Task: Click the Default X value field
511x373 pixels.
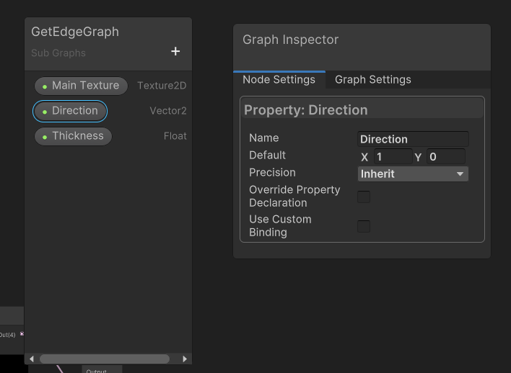Action: 393,156
